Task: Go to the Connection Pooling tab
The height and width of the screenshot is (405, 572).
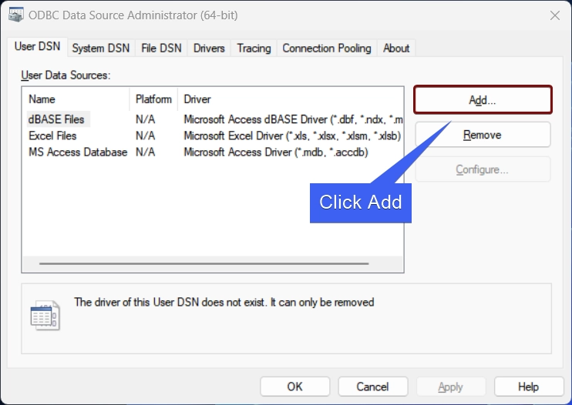Action: pos(327,48)
